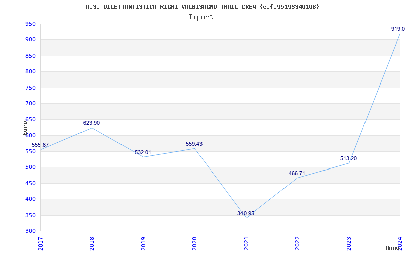Select the 532.01 data label

point(143,153)
